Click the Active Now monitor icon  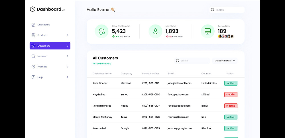point(208,31)
